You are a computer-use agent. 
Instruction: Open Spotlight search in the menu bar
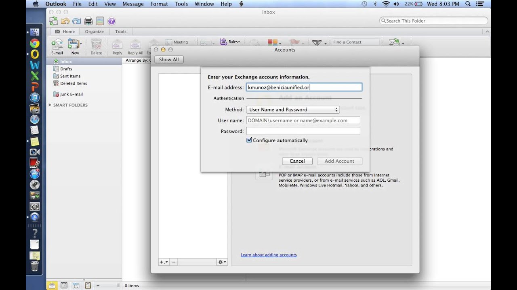[468, 4]
